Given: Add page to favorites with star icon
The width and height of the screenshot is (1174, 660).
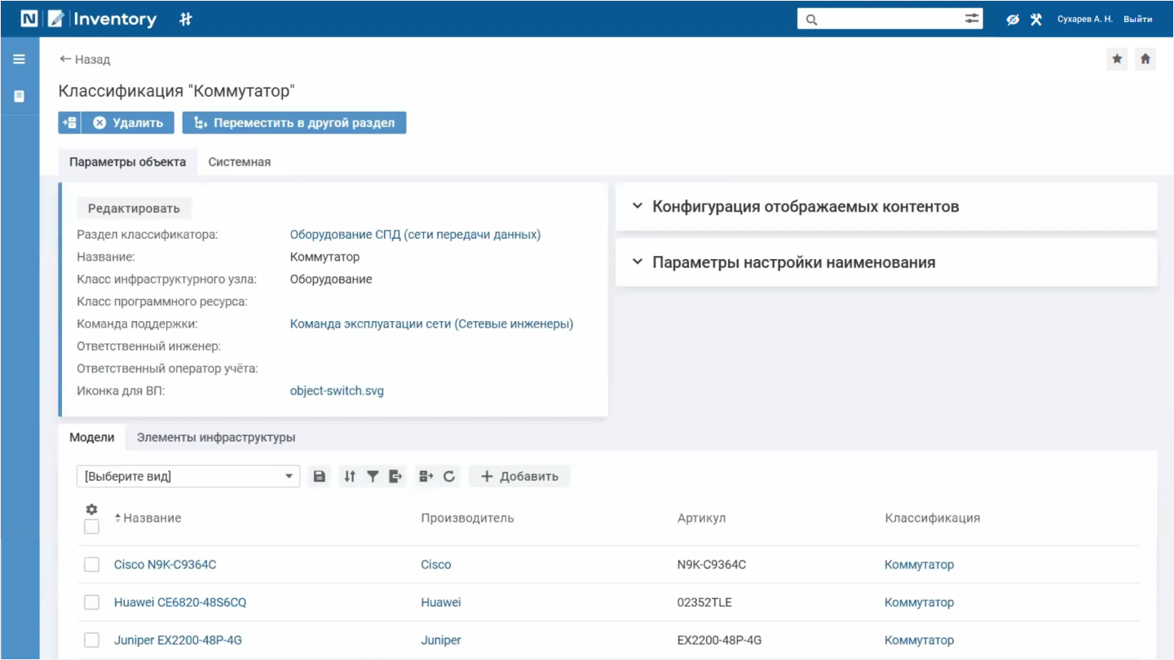Looking at the screenshot, I should coord(1117,59).
